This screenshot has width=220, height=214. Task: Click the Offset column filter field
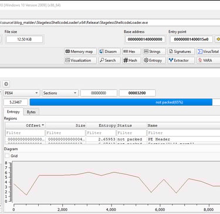(x=25, y=133)
